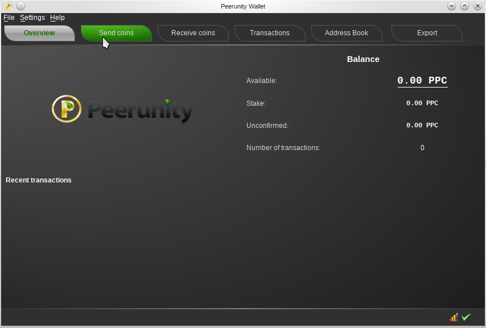Maximize the Peerunity Wallet window
This screenshot has height=328, width=486.
[x=464, y=6]
